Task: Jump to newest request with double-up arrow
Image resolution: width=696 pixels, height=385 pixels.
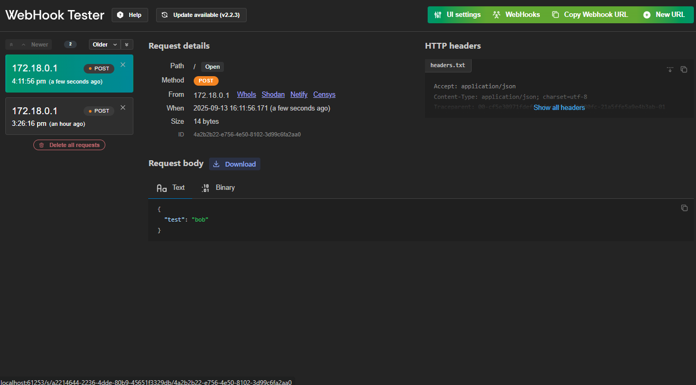Action: click(11, 44)
